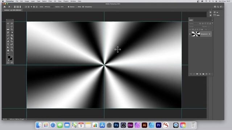The height and width of the screenshot is (130, 232).
Task: Select the Brush tool
Action: point(8,39)
